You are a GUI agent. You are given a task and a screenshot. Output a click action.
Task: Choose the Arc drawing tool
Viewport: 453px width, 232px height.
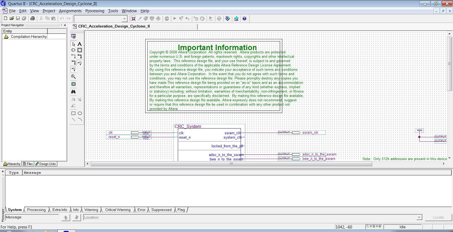[x=80, y=120]
